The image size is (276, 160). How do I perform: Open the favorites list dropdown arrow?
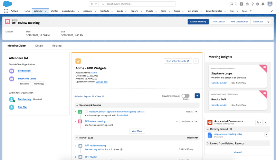236,4
